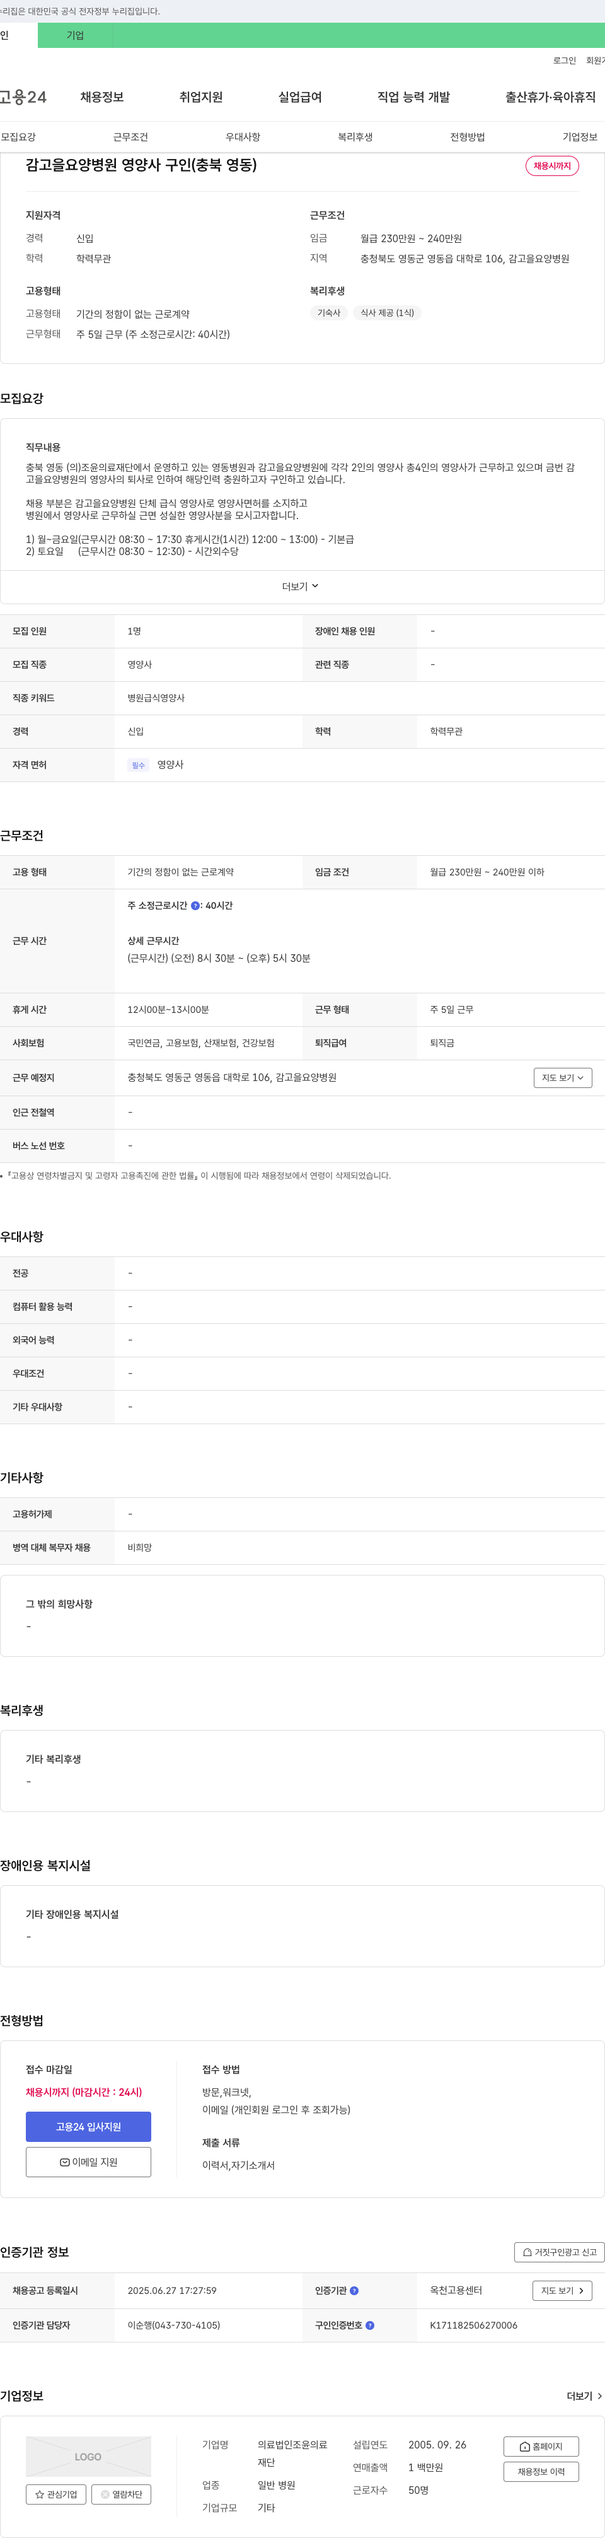
Task: Expand job description with 더보기
Action: [300, 586]
